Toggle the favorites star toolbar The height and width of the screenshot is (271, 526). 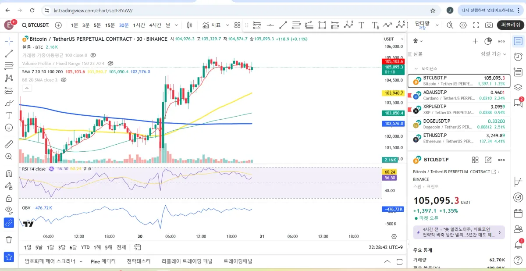(9, 257)
